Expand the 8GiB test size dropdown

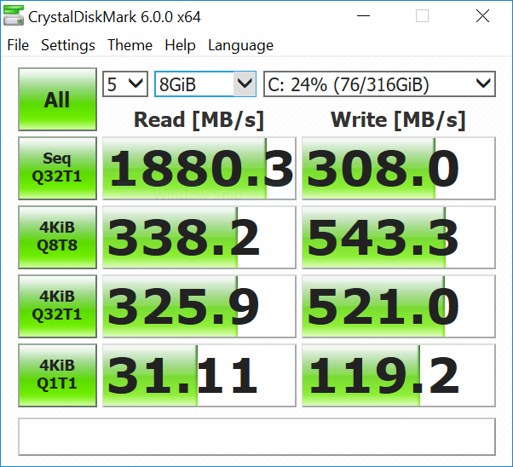pyautogui.click(x=205, y=84)
